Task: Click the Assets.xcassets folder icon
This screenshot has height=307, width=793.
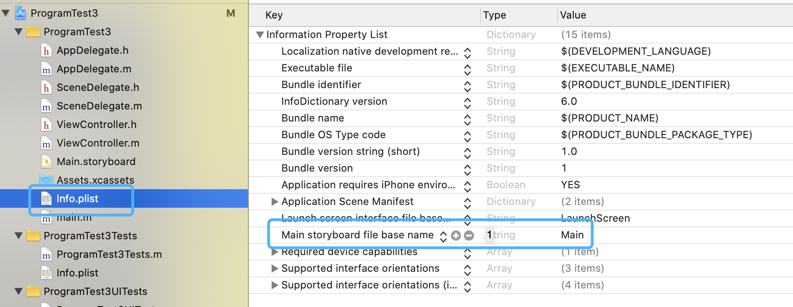Action: click(46, 180)
